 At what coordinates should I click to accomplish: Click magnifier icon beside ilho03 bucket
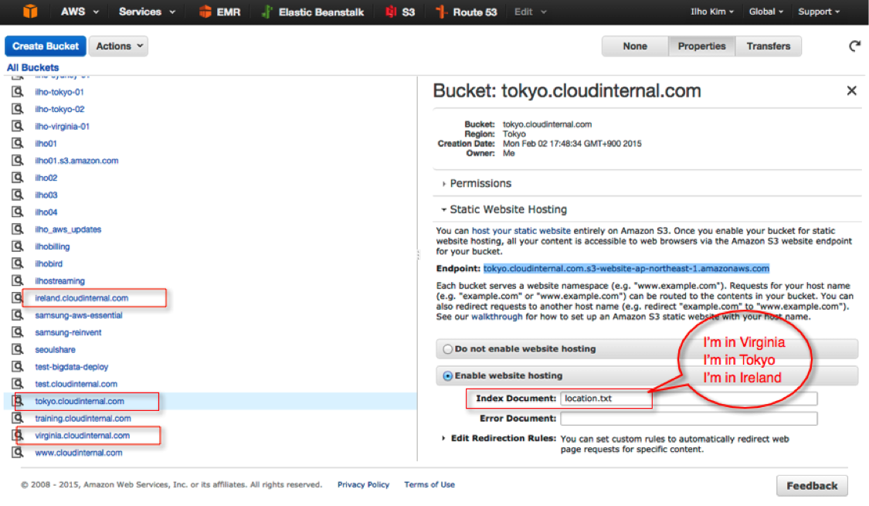pyautogui.click(x=18, y=195)
